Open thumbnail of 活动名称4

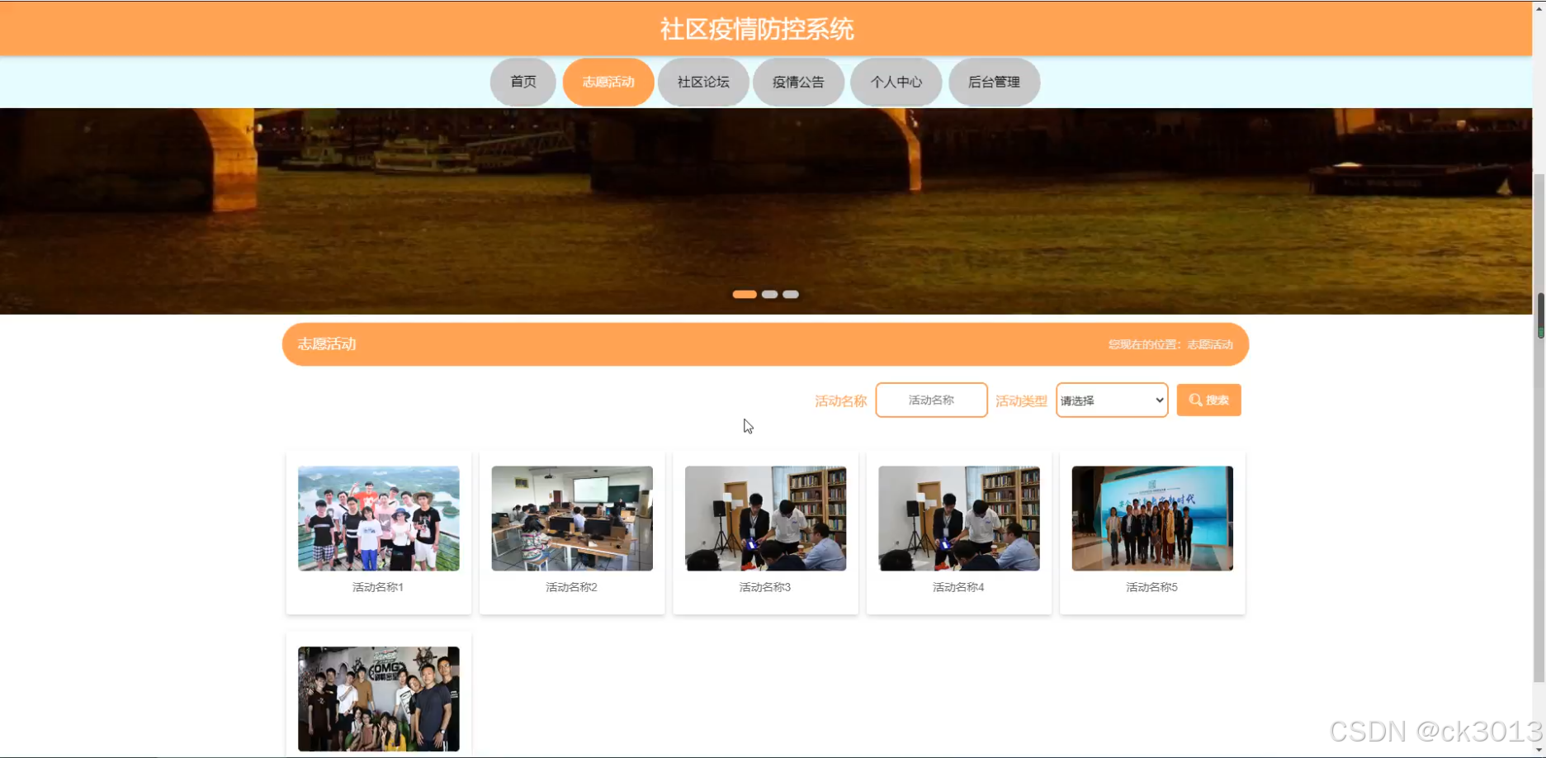point(959,518)
